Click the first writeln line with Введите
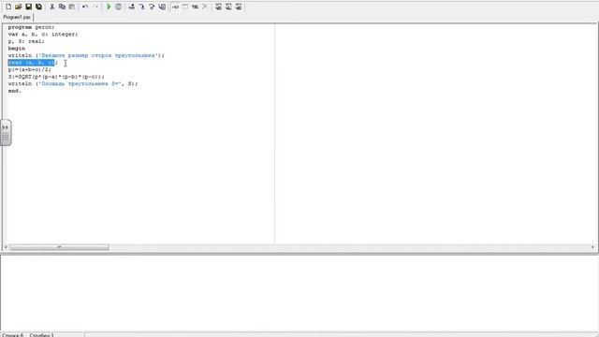Image resolution: width=599 pixels, height=337 pixels. [86, 55]
